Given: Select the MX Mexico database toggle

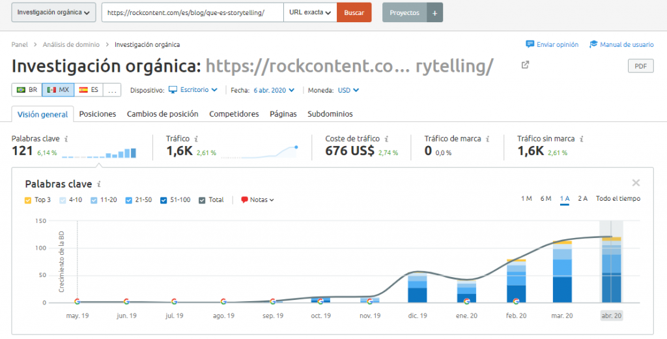Looking at the screenshot, I should pyautogui.click(x=58, y=90).
